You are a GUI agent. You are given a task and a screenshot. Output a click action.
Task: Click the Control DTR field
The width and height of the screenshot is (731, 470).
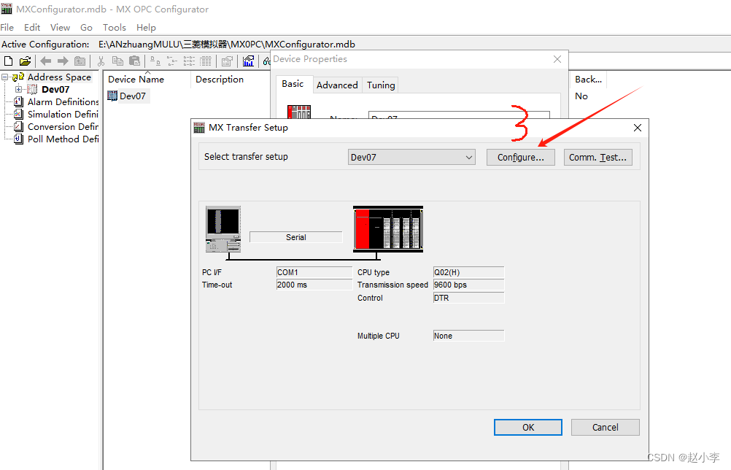pos(468,298)
